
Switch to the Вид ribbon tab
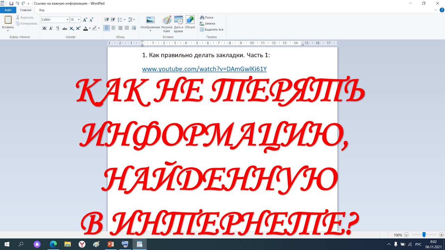point(42,10)
